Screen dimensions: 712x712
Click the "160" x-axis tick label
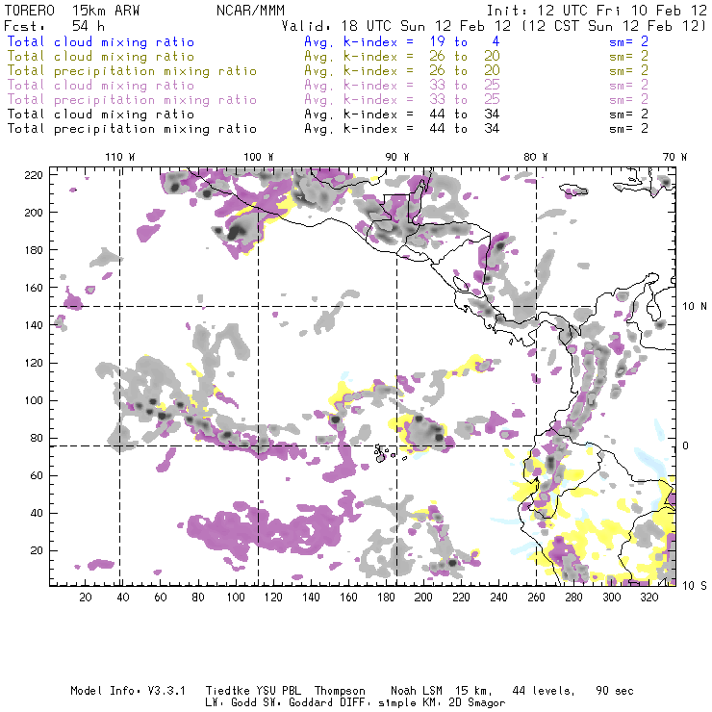coord(348,598)
